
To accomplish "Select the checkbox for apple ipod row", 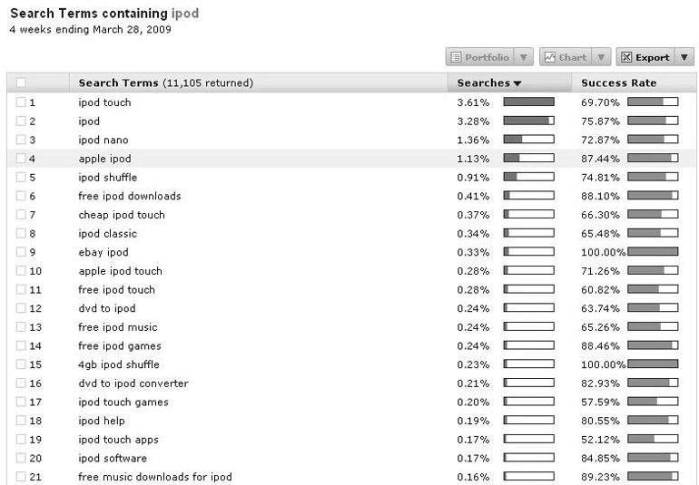I will [x=21, y=159].
